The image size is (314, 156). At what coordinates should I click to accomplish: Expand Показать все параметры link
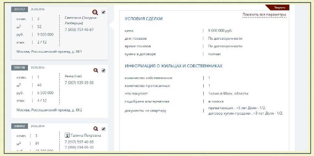pyautogui.click(x=264, y=15)
